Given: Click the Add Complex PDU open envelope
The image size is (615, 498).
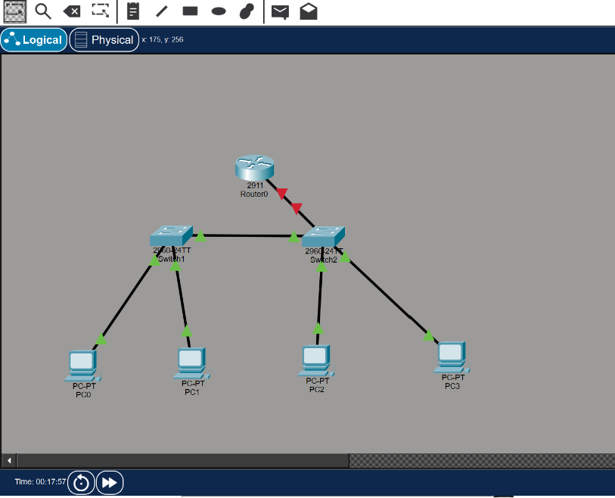Looking at the screenshot, I should tap(309, 11).
